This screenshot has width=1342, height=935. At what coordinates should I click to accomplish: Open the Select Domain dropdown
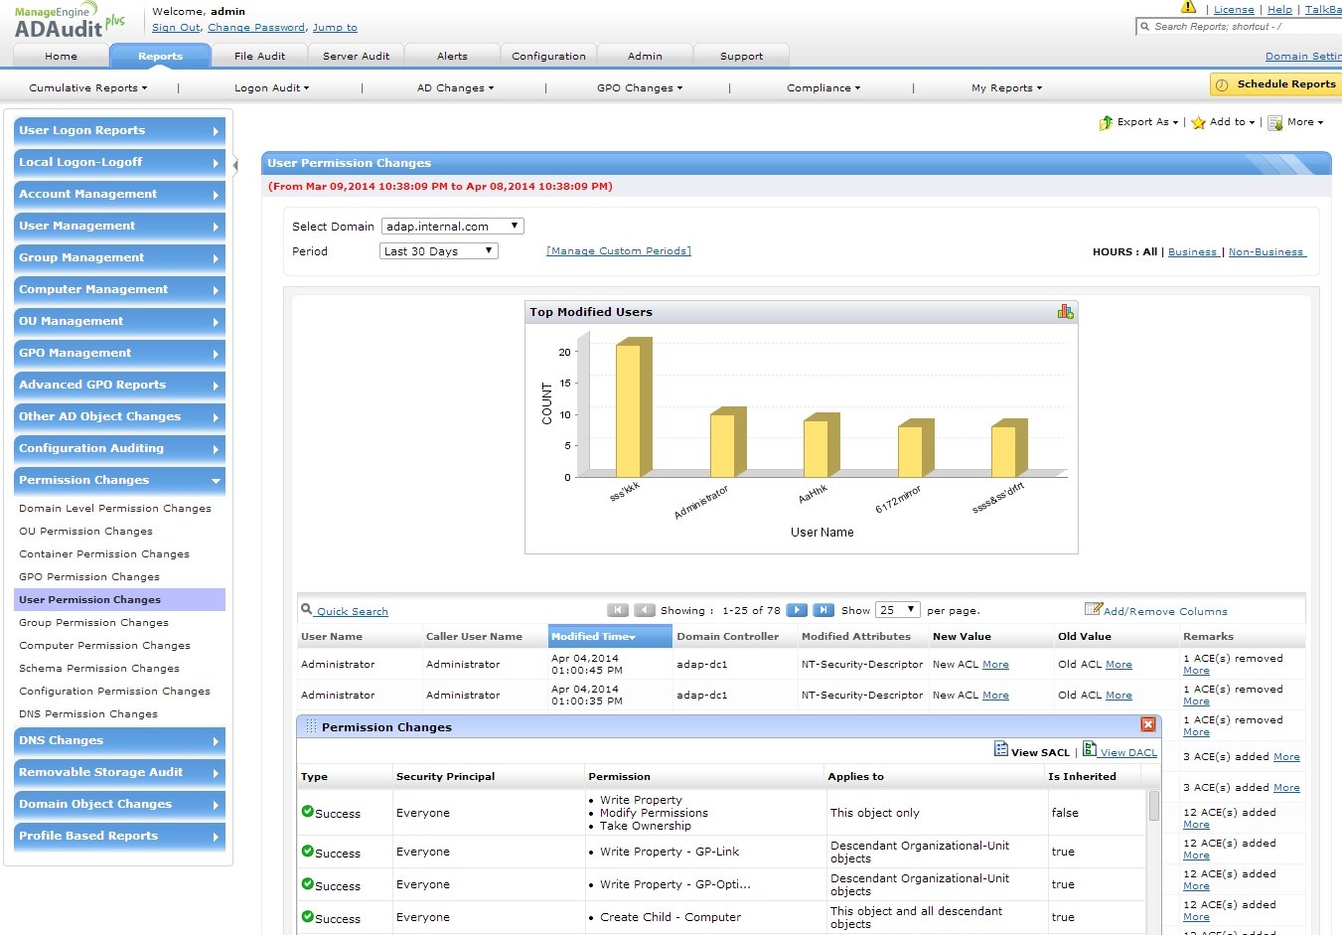(452, 227)
